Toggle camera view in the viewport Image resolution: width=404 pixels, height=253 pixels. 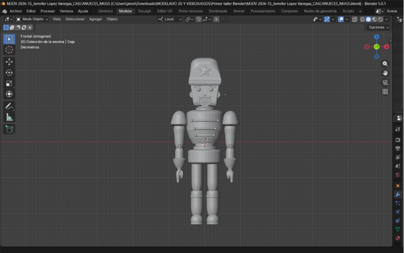385,82
